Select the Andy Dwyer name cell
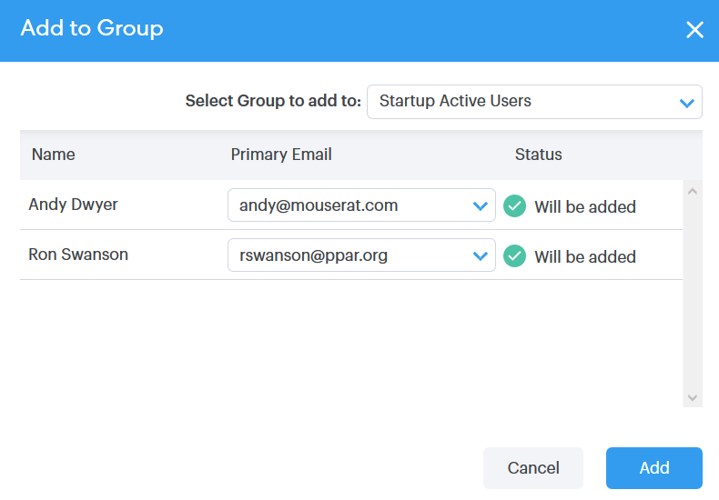Screen dimensions: 719x500 74,205
